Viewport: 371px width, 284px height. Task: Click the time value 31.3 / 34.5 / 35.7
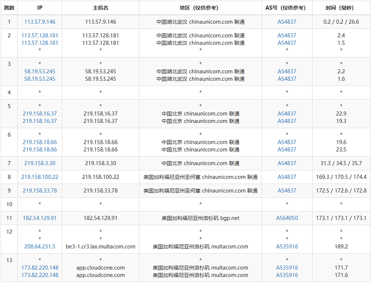coord(341,163)
